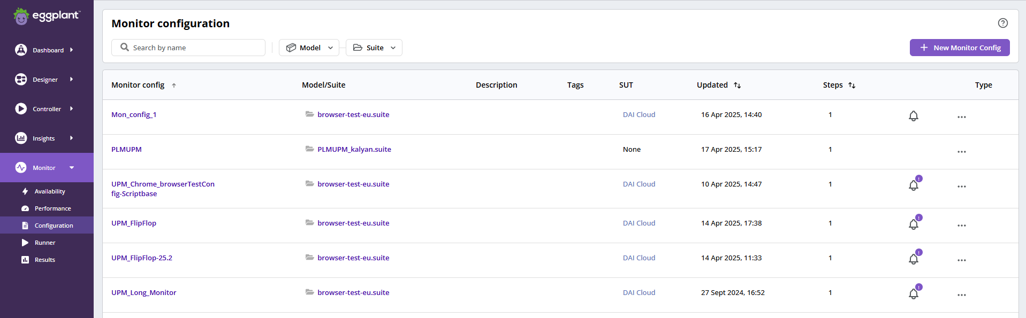Click the Model/Suite column header
Viewport: 1026px width, 318px height.
pos(324,85)
